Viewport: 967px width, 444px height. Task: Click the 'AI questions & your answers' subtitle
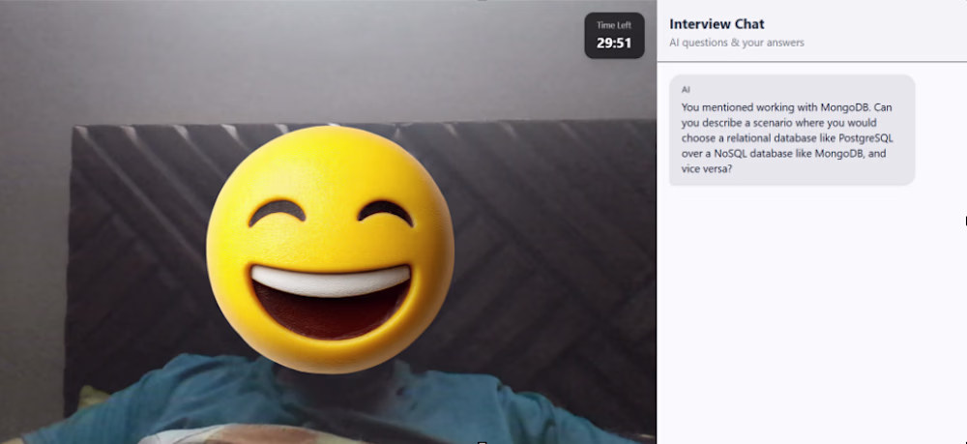[x=736, y=43]
